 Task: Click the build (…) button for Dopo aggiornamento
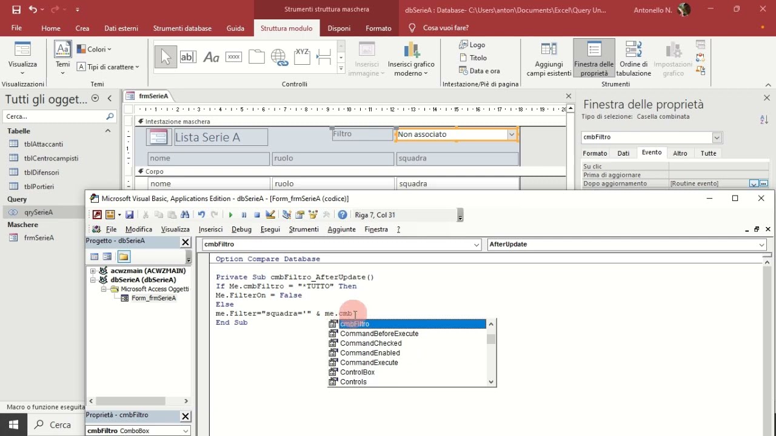click(x=763, y=183)
